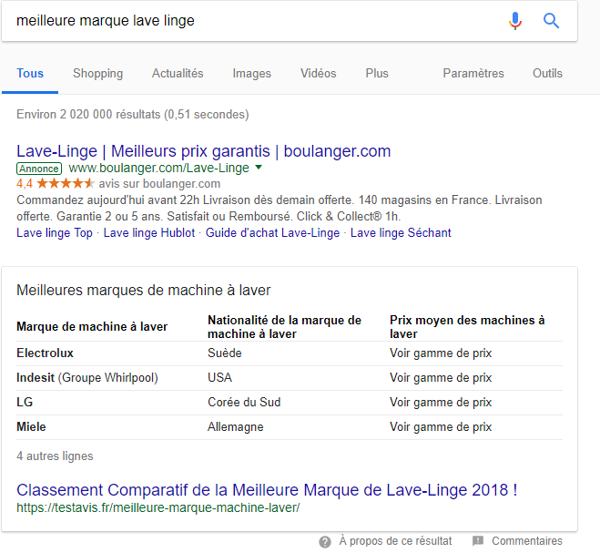Open the boulanger.com ad URL dropdown arrow
This screenshot has height=553, width=600.
259,168
